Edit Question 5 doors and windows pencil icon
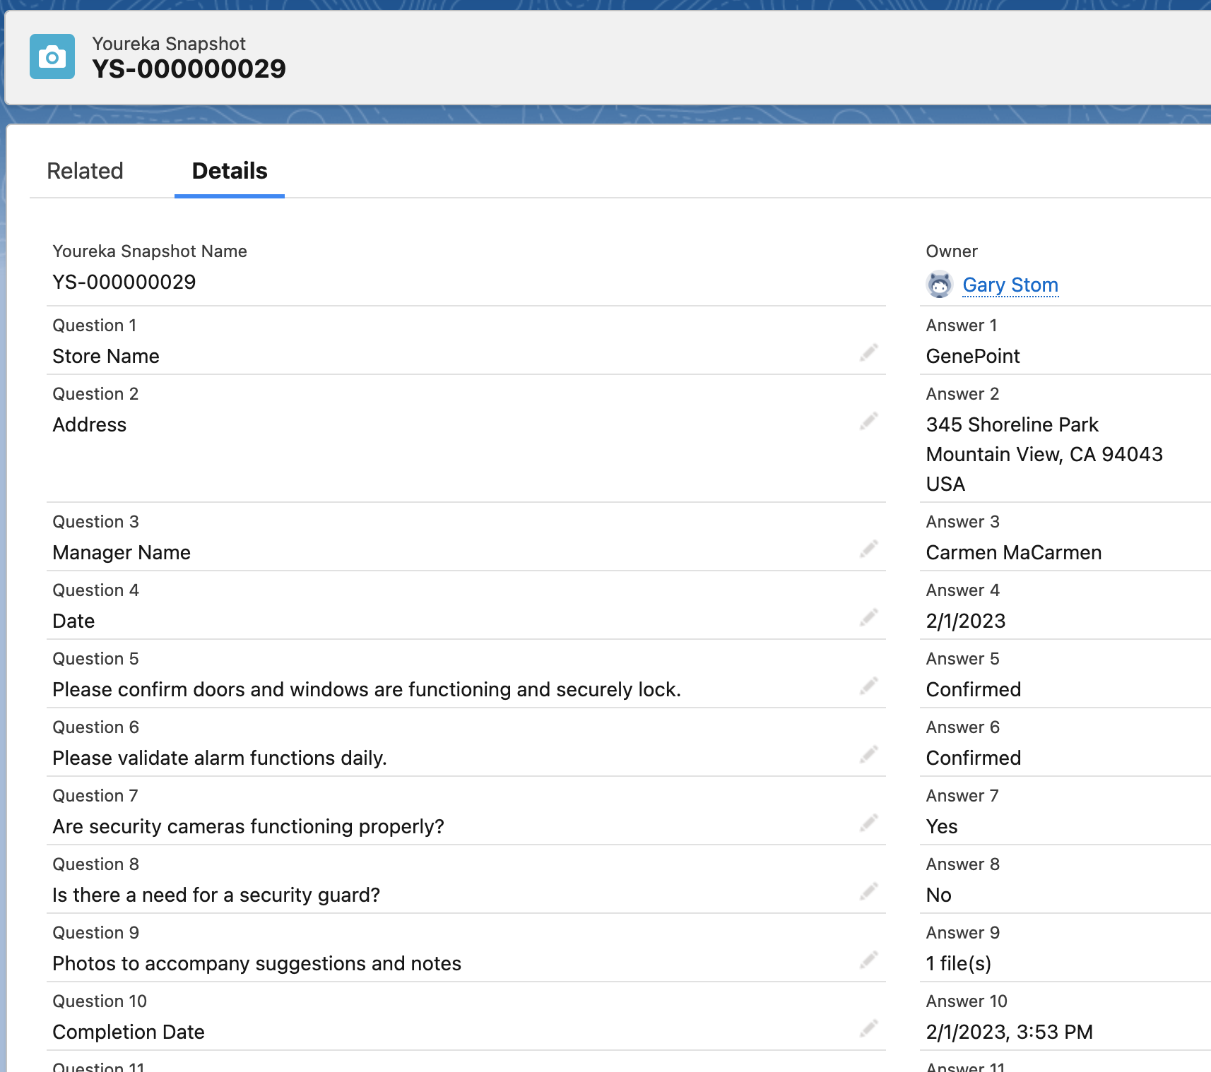 click(869, 686)
